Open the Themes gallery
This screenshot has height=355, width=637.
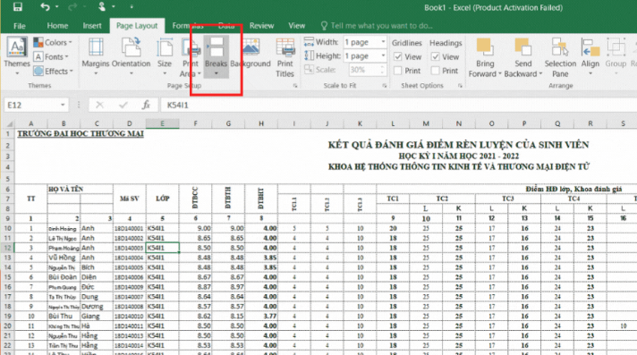point(17,56)
